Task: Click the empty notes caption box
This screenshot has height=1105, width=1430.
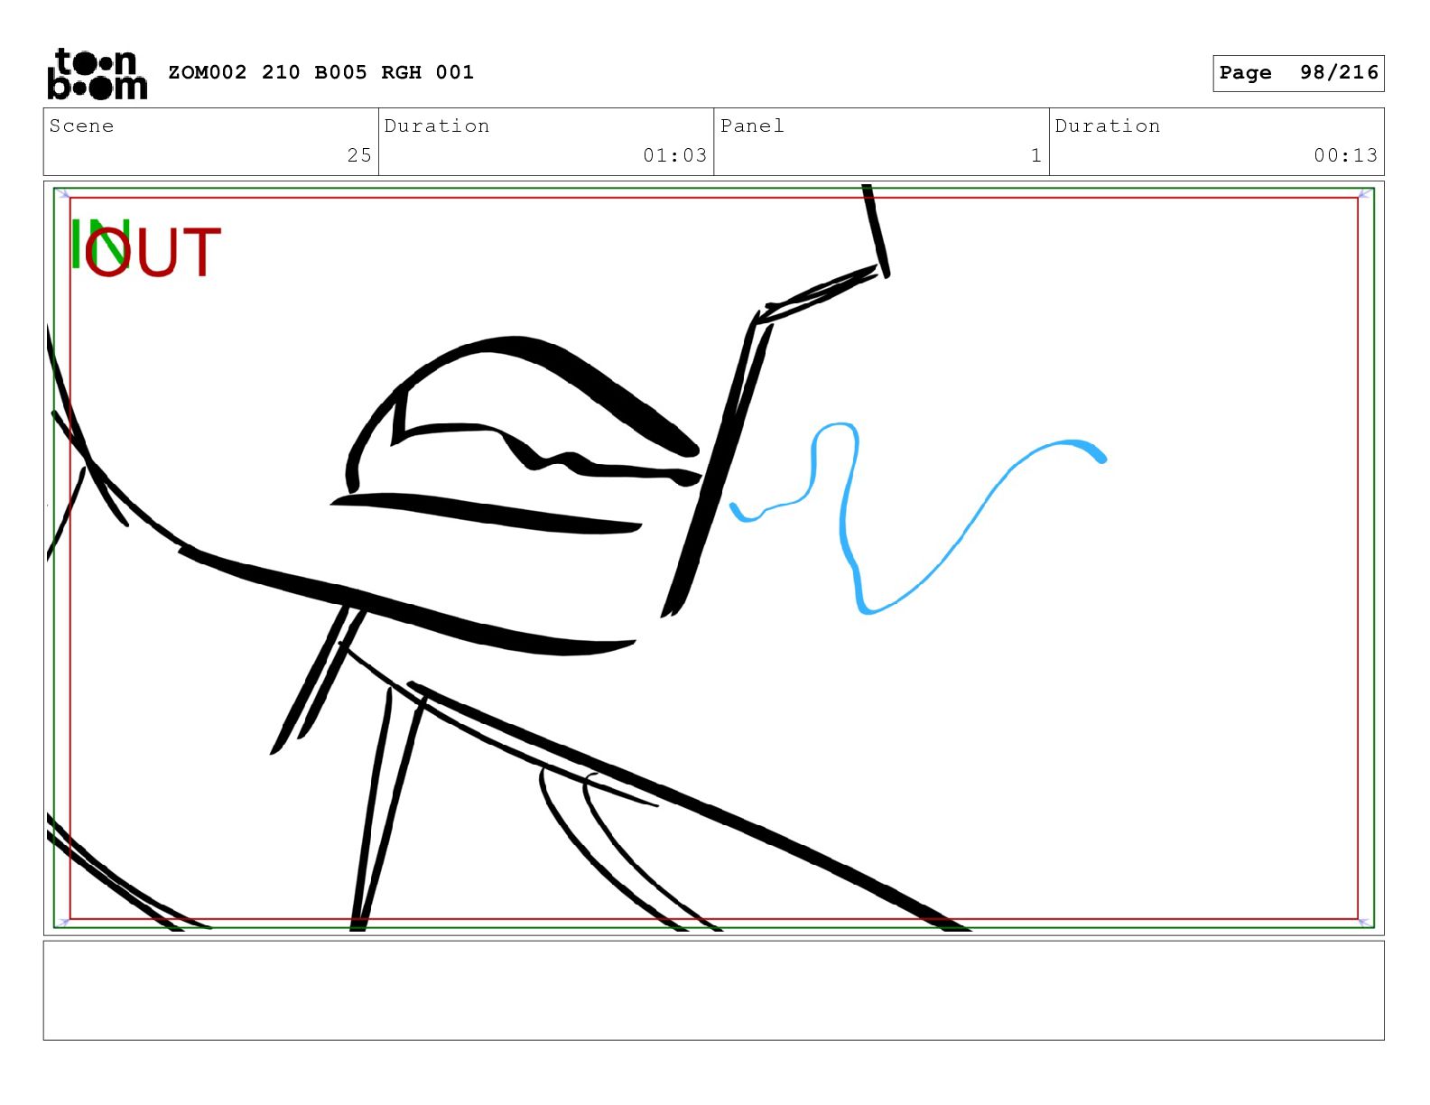Action: click(x=713, y=990)
